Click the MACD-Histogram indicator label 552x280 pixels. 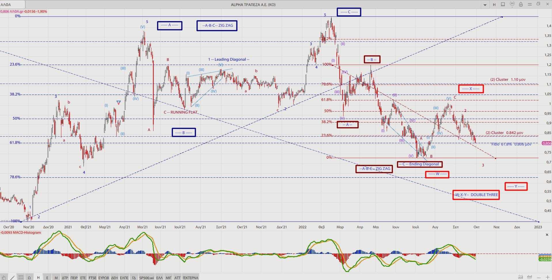click(21, 233)
